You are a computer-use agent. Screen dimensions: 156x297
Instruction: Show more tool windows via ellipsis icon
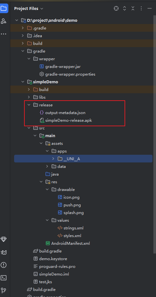[4, 34]
